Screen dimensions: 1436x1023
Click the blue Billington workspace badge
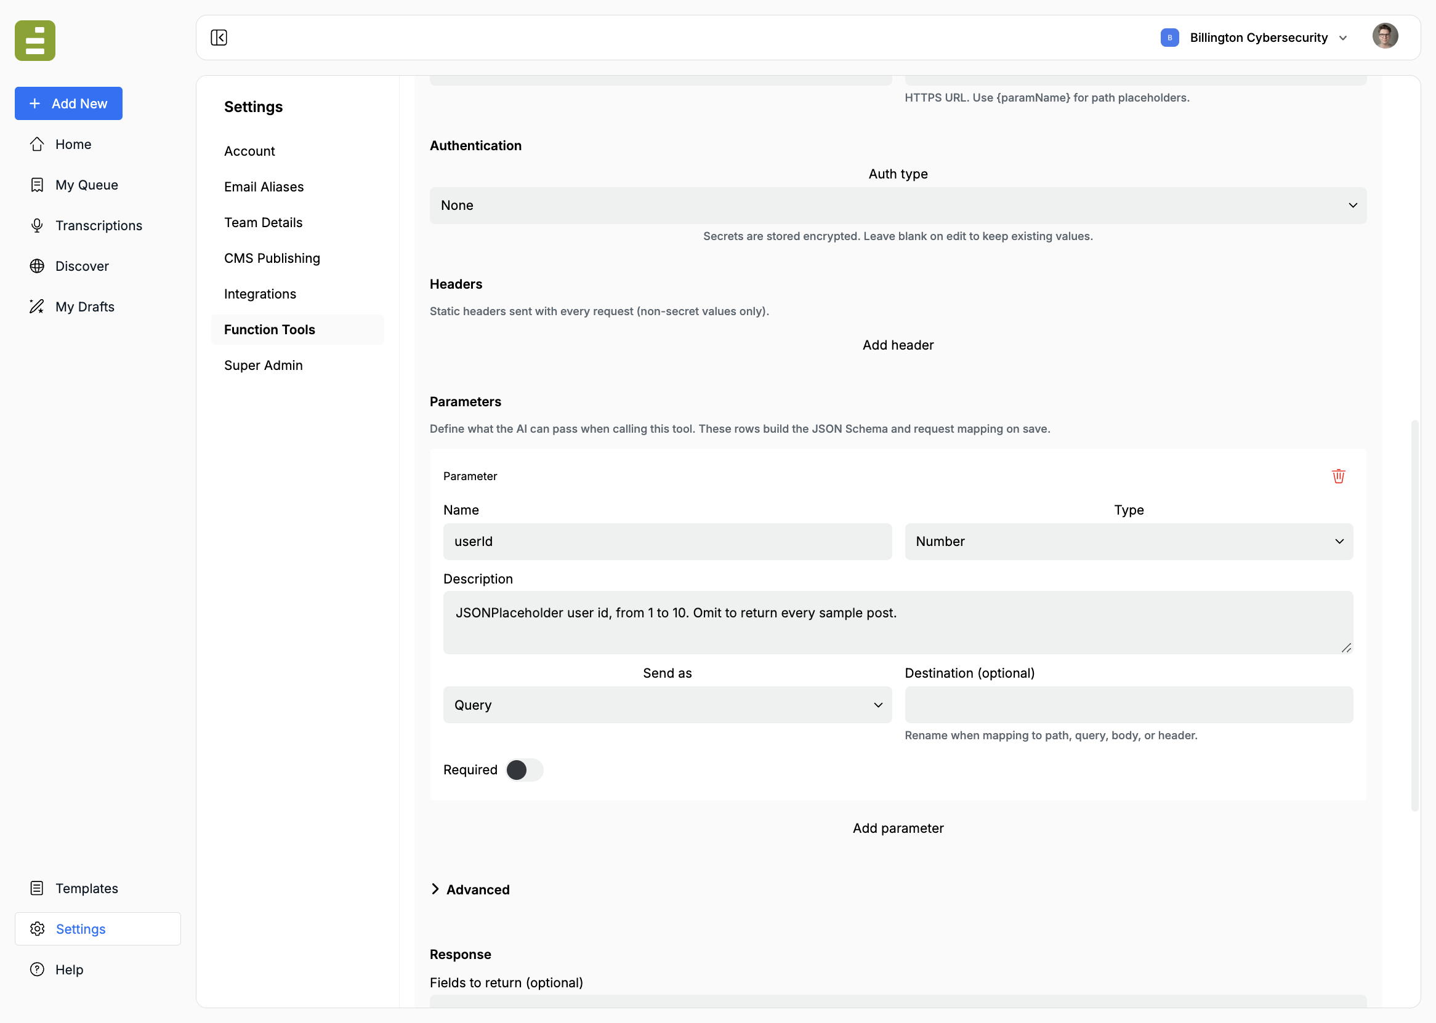[x=1169, y=37]
